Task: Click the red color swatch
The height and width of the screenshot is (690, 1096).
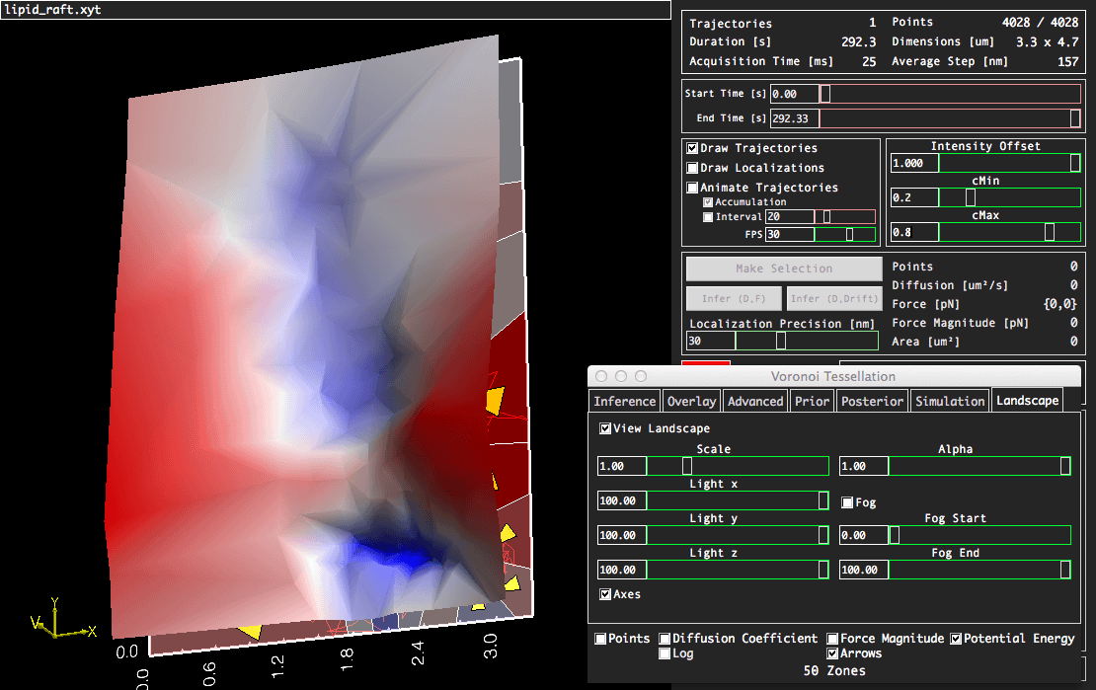Action: [x=706, y=364]
